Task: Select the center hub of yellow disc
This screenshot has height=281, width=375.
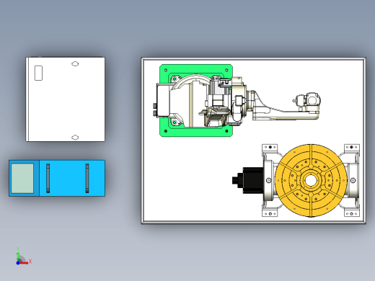Action: pyautogui.click(x=311, y=181)
